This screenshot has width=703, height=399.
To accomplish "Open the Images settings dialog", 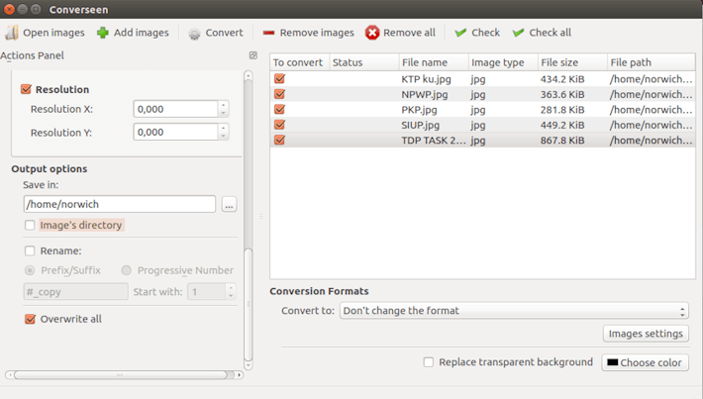I will pyautogui.click(x=645, y=334).
